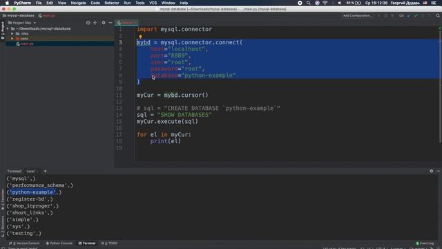Toggle the Project side tool window button
The image size is (442, 249).
tap(3, 30)
